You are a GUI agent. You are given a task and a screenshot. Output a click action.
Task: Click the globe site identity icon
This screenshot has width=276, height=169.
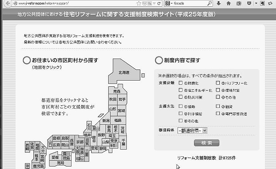[x=15, y=3]
